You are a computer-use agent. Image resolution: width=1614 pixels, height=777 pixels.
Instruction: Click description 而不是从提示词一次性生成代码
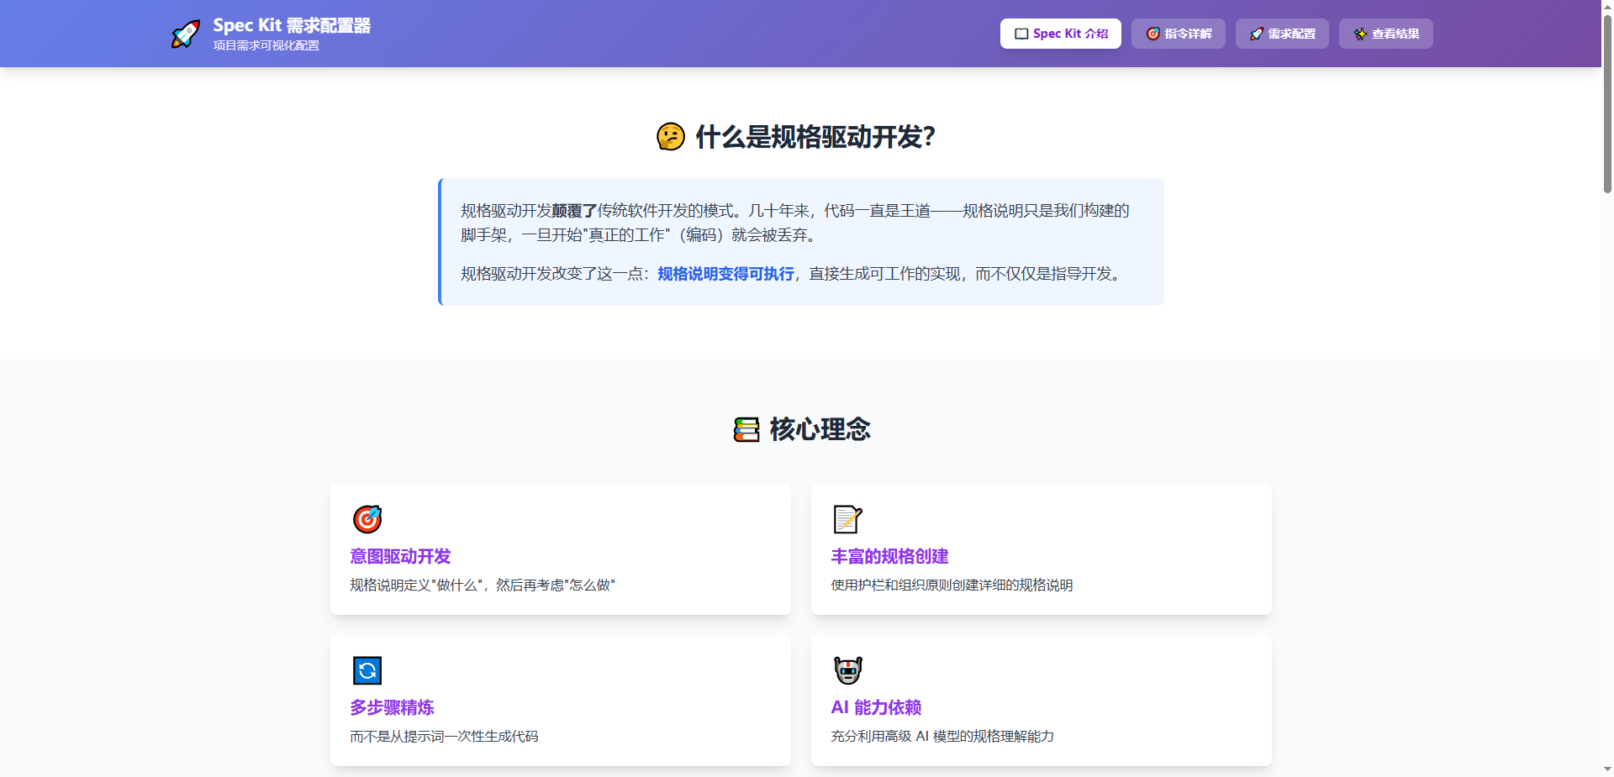[445, 736]
